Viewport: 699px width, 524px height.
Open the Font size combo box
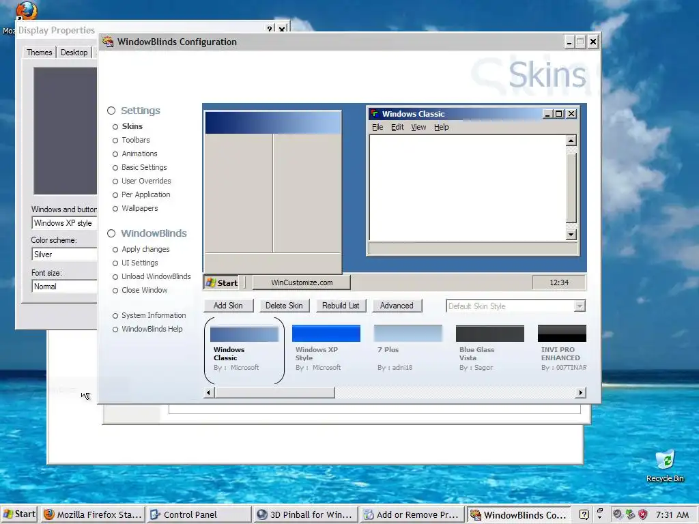(64, 287)
